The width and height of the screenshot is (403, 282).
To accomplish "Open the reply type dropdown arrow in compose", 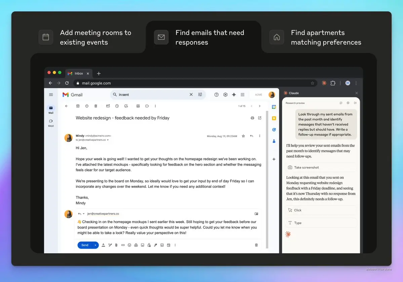I will pyautogui.click(x=84, y=214).
